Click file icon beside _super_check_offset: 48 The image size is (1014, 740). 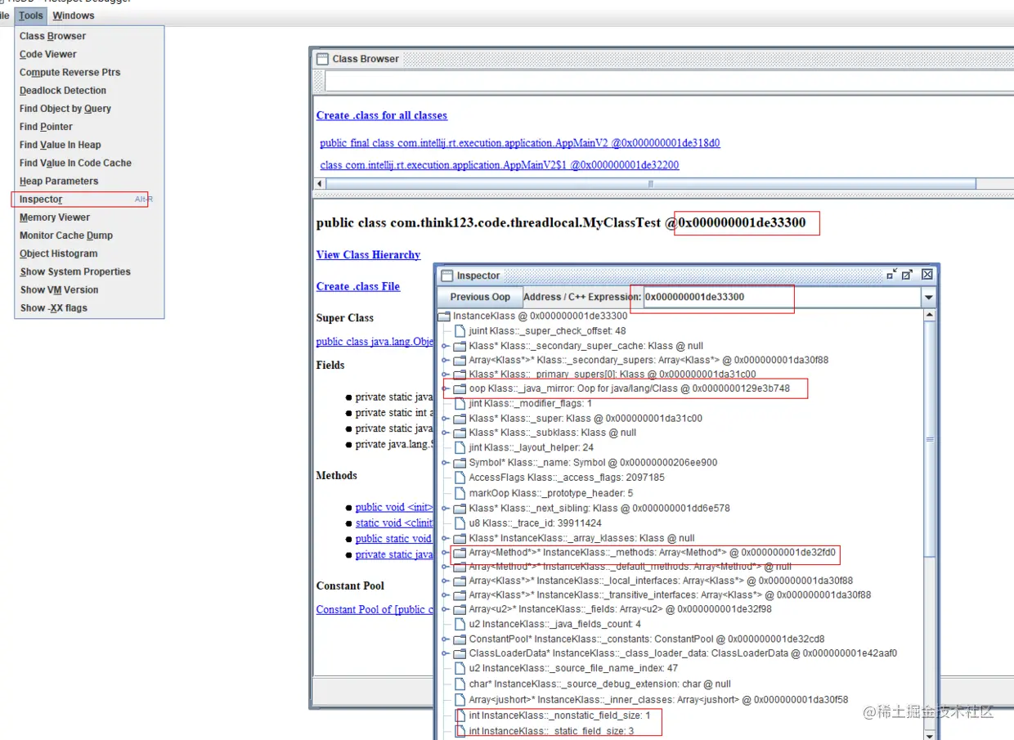[460, 331]
